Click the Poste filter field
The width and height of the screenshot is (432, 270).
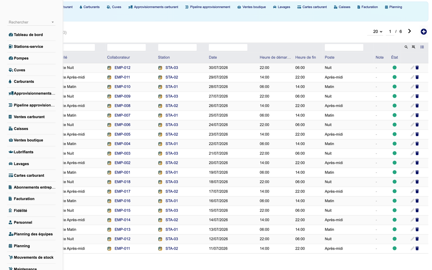coord(344,47)
